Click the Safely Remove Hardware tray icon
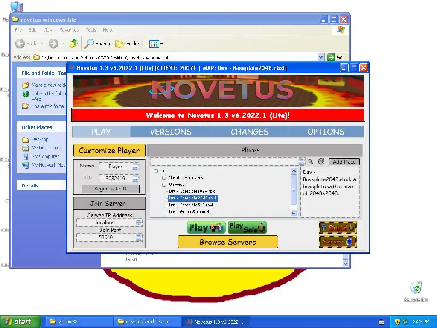437x328 pixels. click(405, 322)
